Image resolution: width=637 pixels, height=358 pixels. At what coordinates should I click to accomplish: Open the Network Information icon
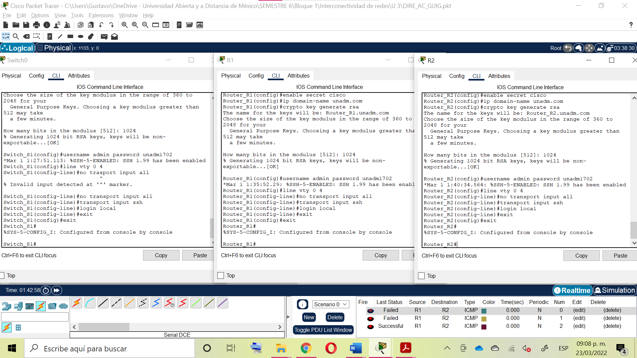point(47,25)
